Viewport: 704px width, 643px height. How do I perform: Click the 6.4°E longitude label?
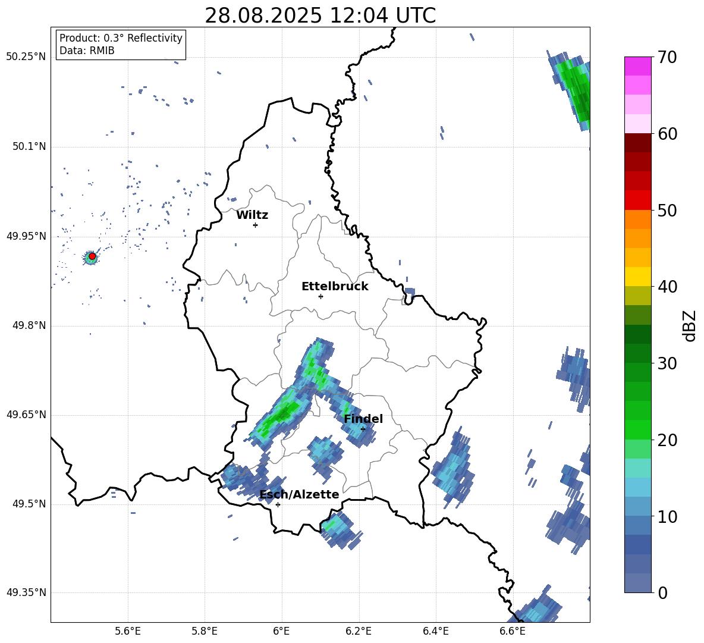click(435, 631)
